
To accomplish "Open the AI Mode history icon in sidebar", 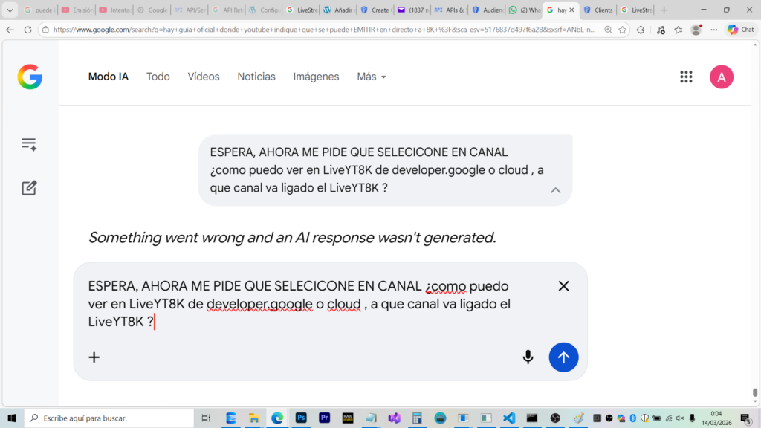I will coord(29,144).
